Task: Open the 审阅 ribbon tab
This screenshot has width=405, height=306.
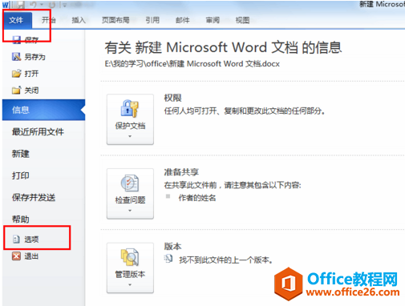Action: tap(213, 20)
